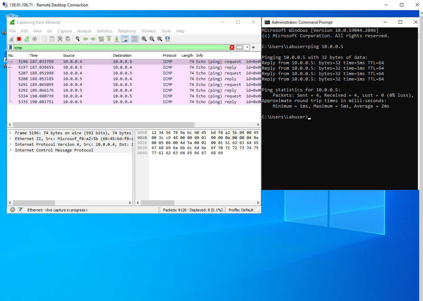Apply the current display filter

point(239,47)
